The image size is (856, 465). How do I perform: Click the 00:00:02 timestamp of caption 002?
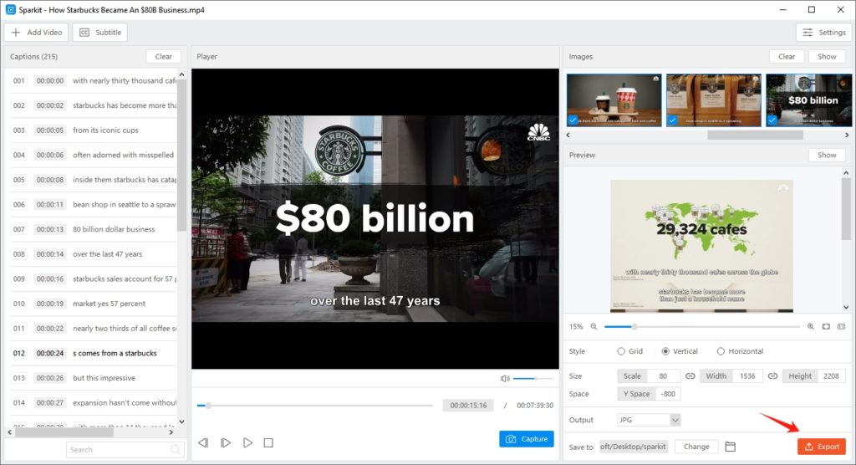tap(49, 105)
